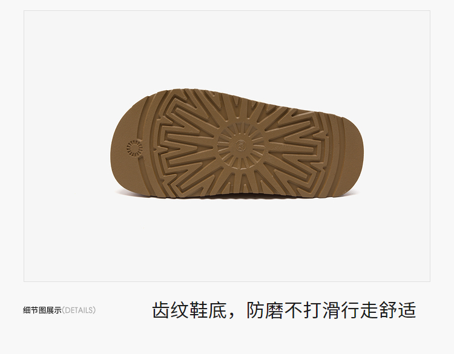The width and height of the screenshot is (454, 354).
Task: Click the 细 character starting the section label
Action: [27, 310]
